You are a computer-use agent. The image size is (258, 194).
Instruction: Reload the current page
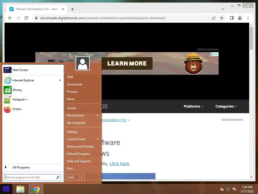point(26,18)
